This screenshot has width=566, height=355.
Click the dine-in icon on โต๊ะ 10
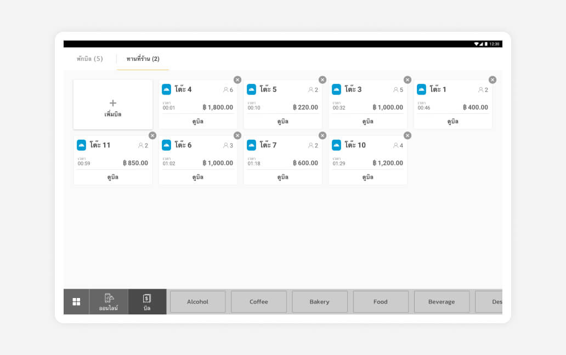tap(337, 145)
